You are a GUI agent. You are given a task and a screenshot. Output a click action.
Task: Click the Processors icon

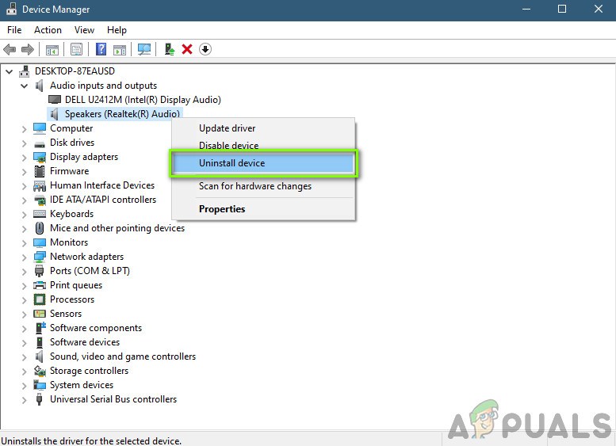tap(40, 299)
